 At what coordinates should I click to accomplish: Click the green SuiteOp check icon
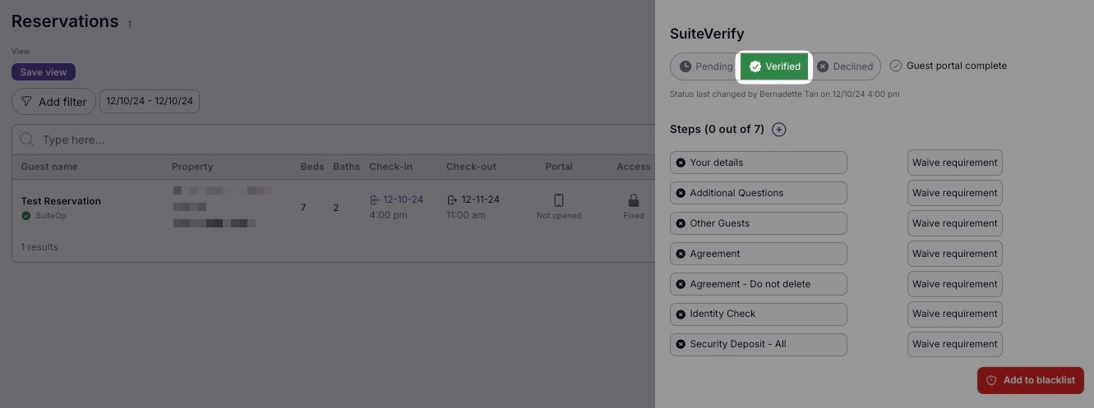(x=26, y=216)
